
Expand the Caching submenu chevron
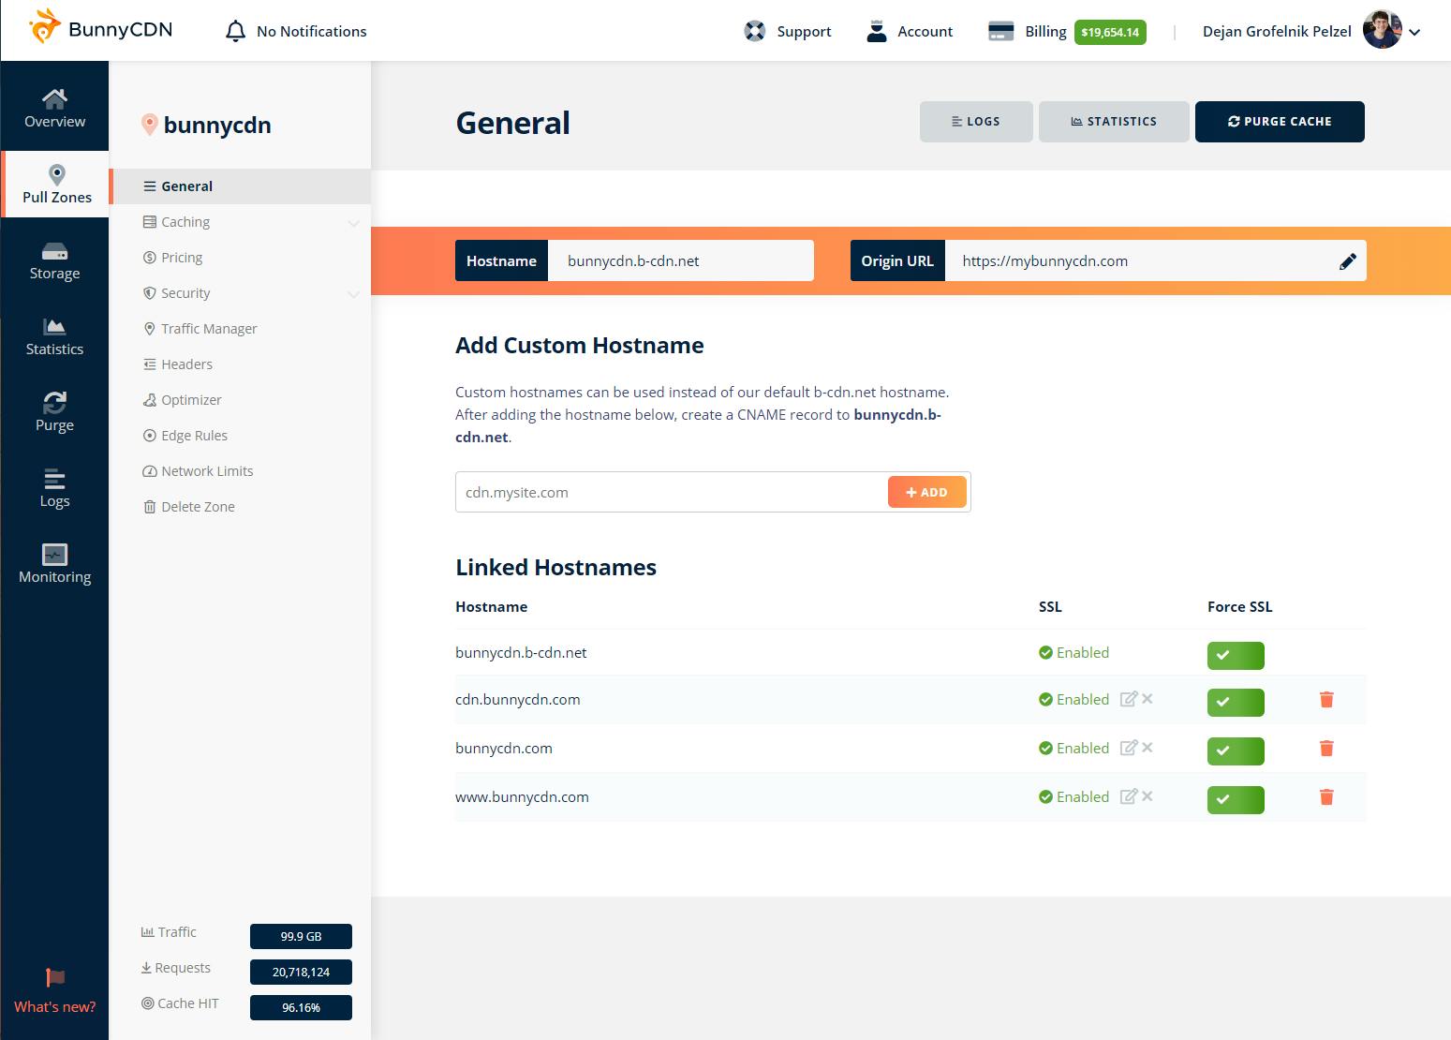(353, 223)
